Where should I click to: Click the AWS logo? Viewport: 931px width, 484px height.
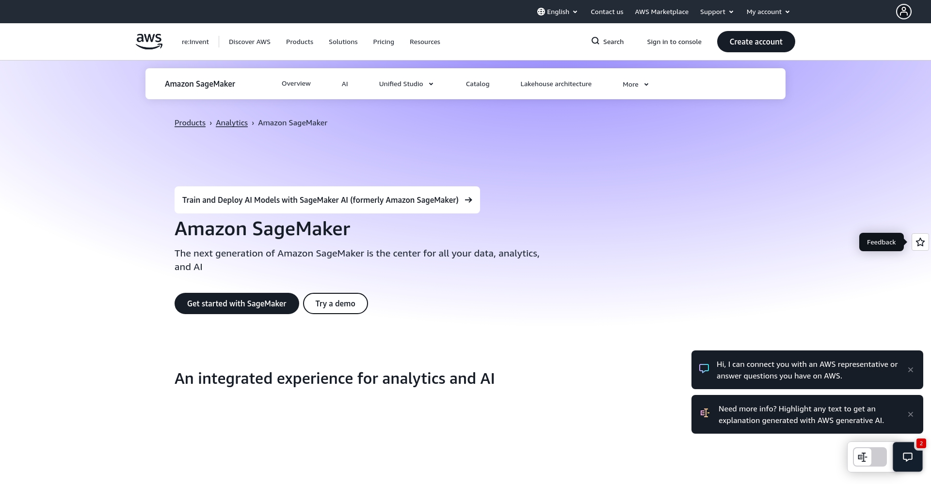click(x=149, y=42)
